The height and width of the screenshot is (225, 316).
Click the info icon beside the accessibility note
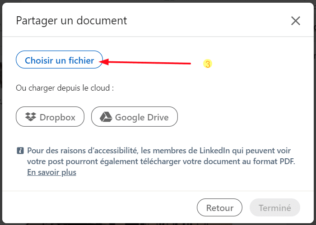20,151
